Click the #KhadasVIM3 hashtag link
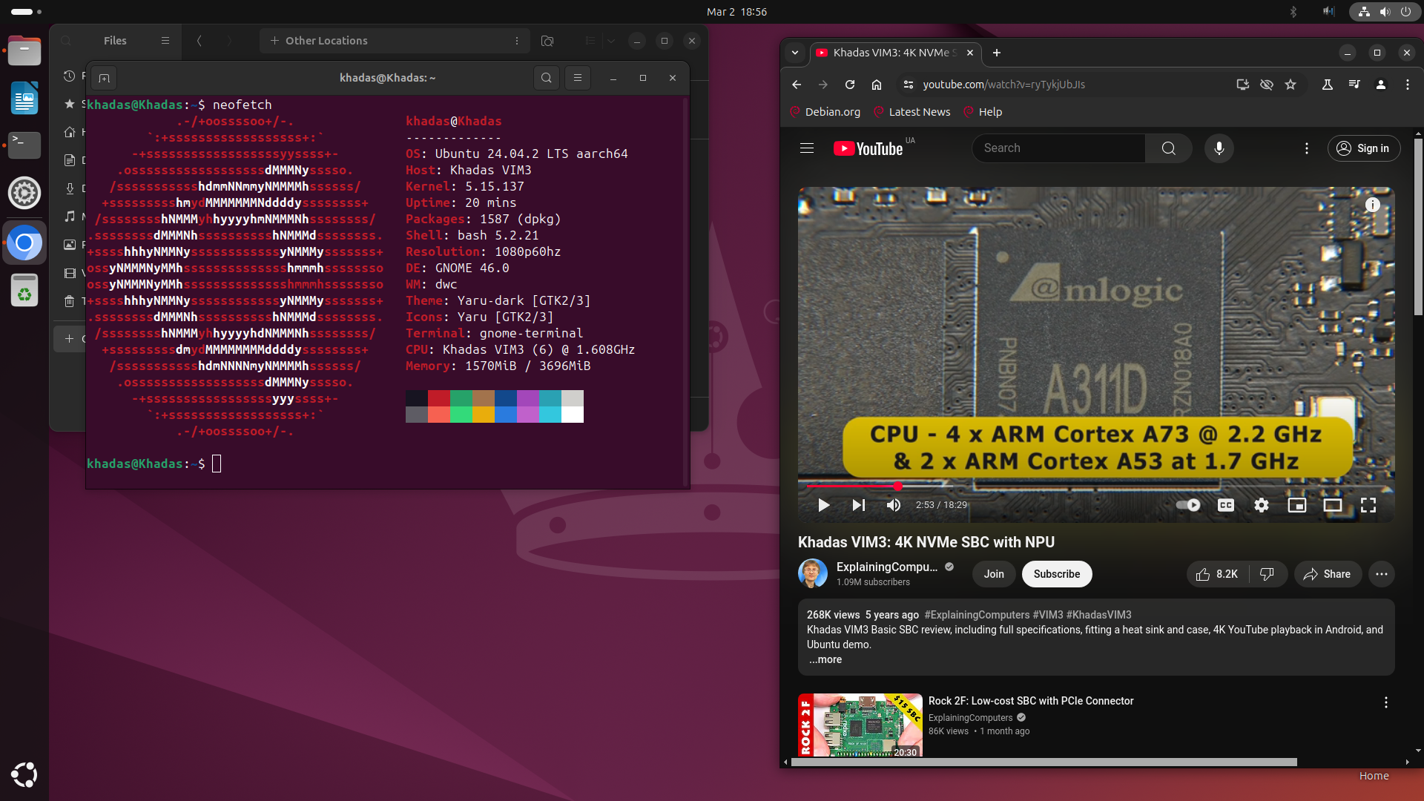 click(x=1098, y=615)
